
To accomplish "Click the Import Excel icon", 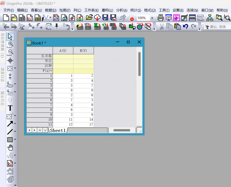I will click(x=97, y=27).
